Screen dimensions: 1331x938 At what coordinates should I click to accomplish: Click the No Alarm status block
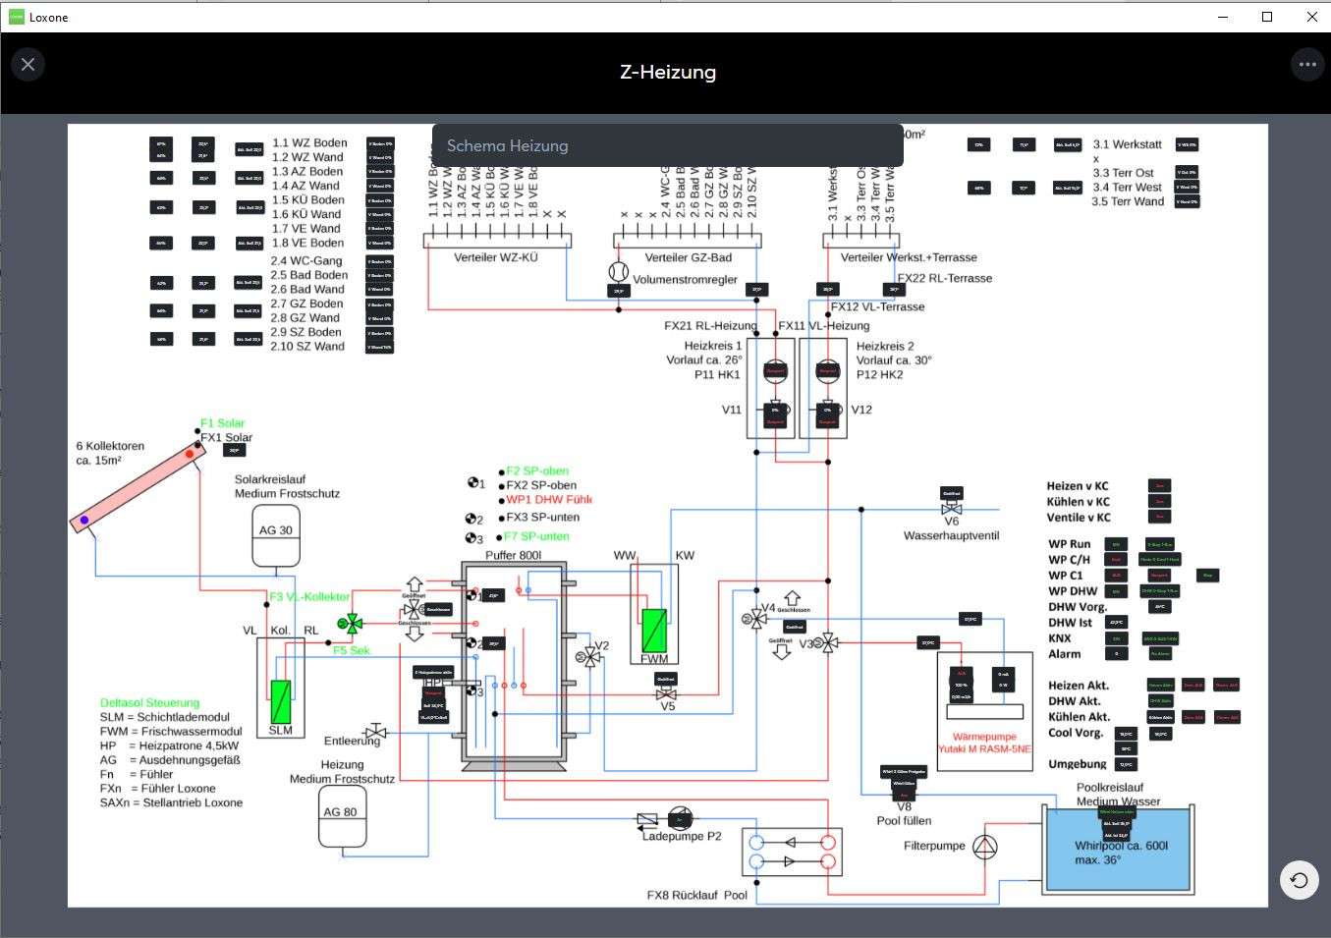pos(1160,653)
